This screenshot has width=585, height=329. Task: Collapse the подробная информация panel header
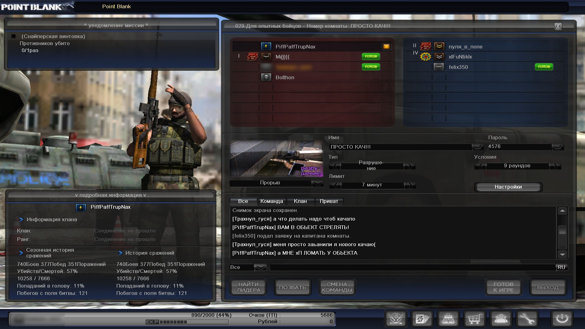click(111, 195)
